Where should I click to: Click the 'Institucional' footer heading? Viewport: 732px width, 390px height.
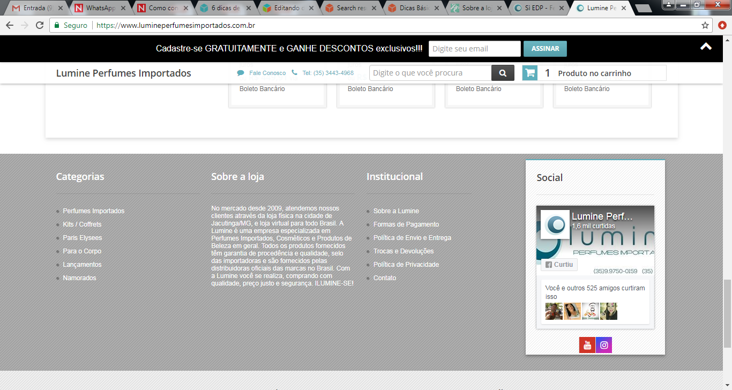click(394, 177)
